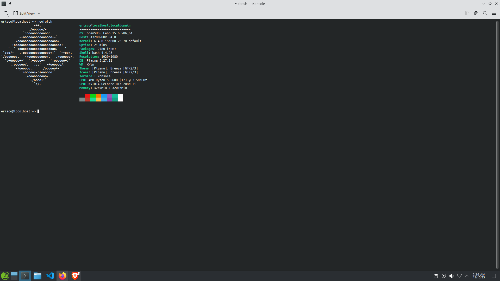
Task: Open Dolphin file manager from taskbar
Action: (37, 276)
